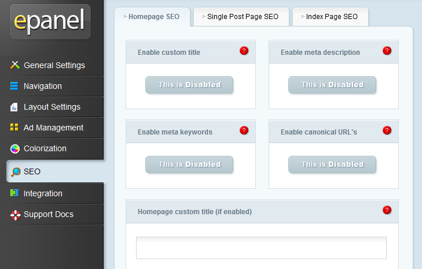Open Layout Settings section

[52, 107]
